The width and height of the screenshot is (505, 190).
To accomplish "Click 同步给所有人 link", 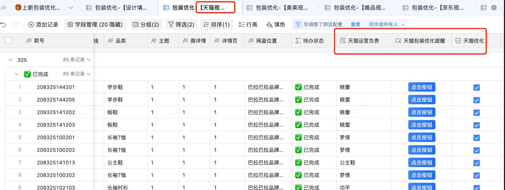I will [x=383, y=25].
